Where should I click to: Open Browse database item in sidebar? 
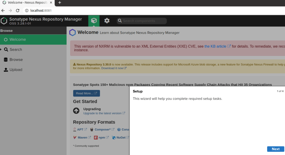33,60
